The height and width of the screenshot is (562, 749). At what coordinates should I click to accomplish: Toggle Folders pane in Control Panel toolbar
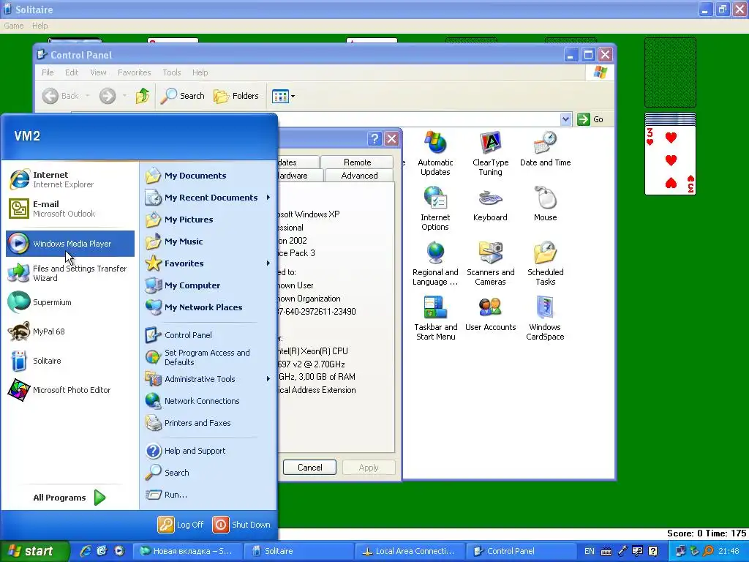236,96
